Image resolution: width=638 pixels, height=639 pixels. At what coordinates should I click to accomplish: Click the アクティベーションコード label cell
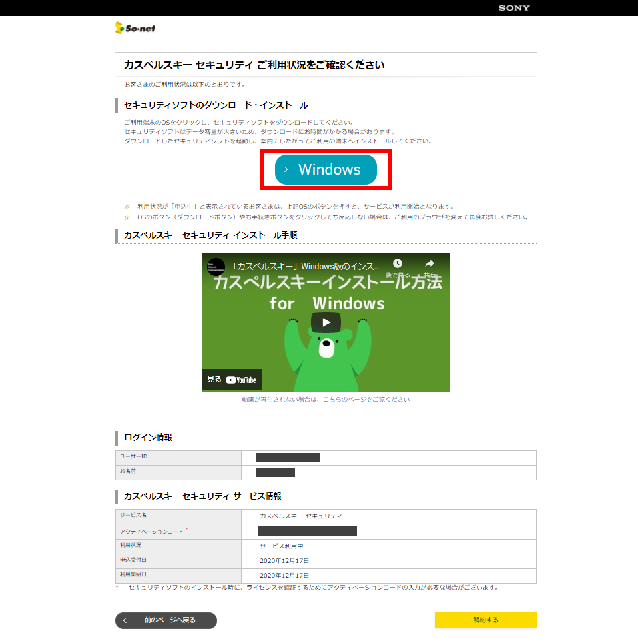(151, 531)
